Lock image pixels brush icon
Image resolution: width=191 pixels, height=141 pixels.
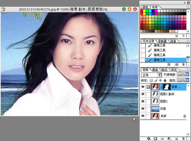(156, 80)
